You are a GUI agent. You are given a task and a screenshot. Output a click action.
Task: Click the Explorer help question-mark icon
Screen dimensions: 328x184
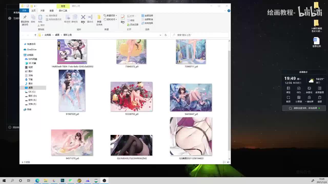click(x=229, y=11)
